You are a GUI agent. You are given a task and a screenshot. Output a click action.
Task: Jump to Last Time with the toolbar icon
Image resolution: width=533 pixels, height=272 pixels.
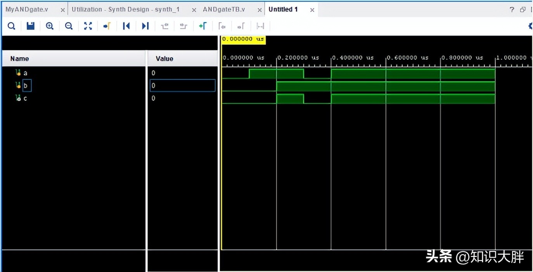coord(145,26)
